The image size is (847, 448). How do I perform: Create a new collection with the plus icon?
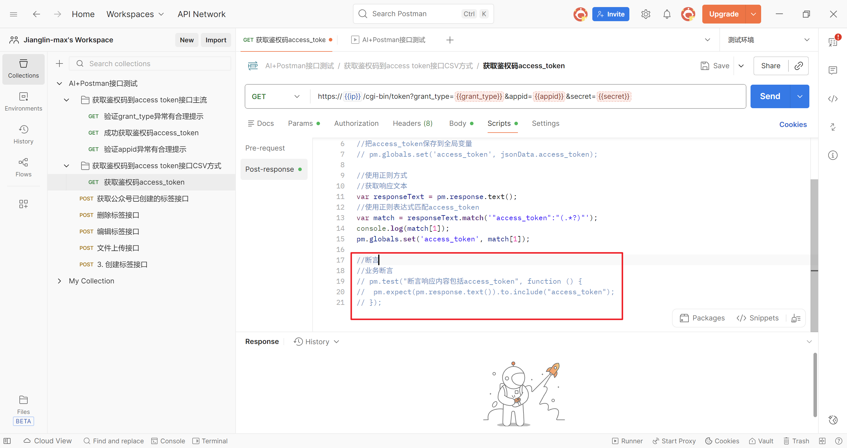pyautogui.click(x=59, y=63)
